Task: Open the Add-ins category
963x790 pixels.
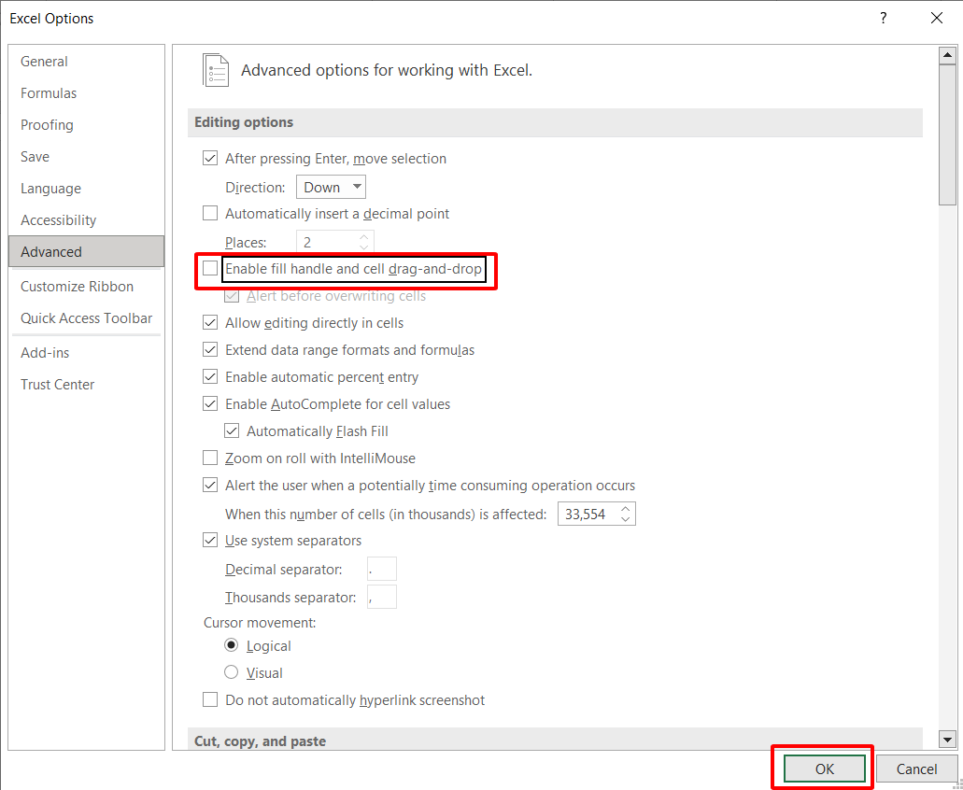Action: (x=86, y=352)
